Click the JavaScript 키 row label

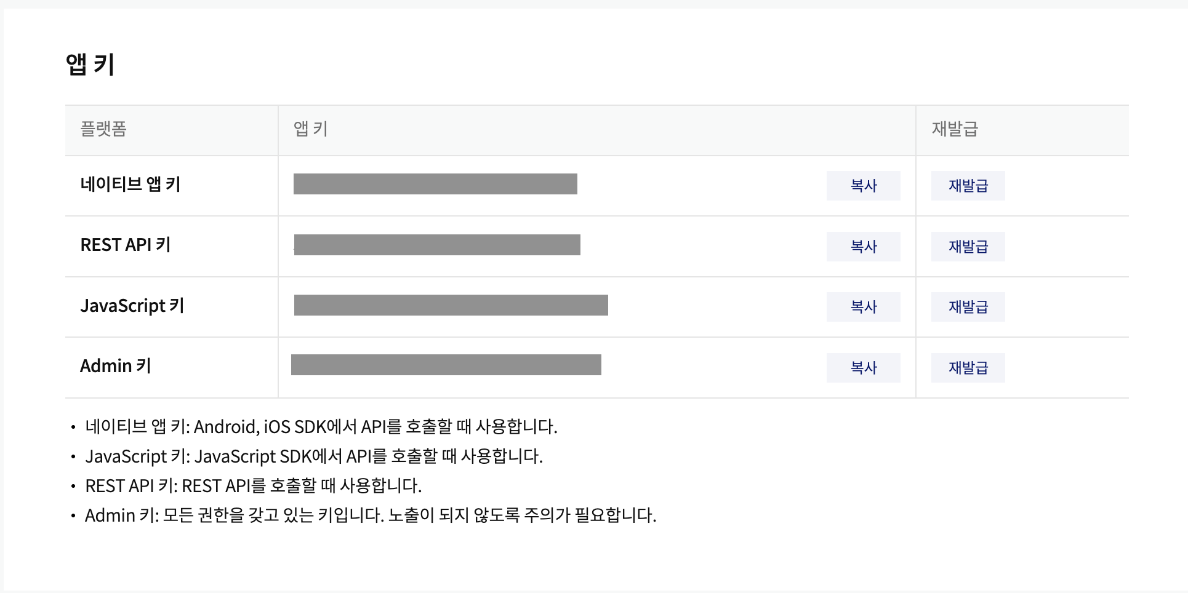point(132,306)
